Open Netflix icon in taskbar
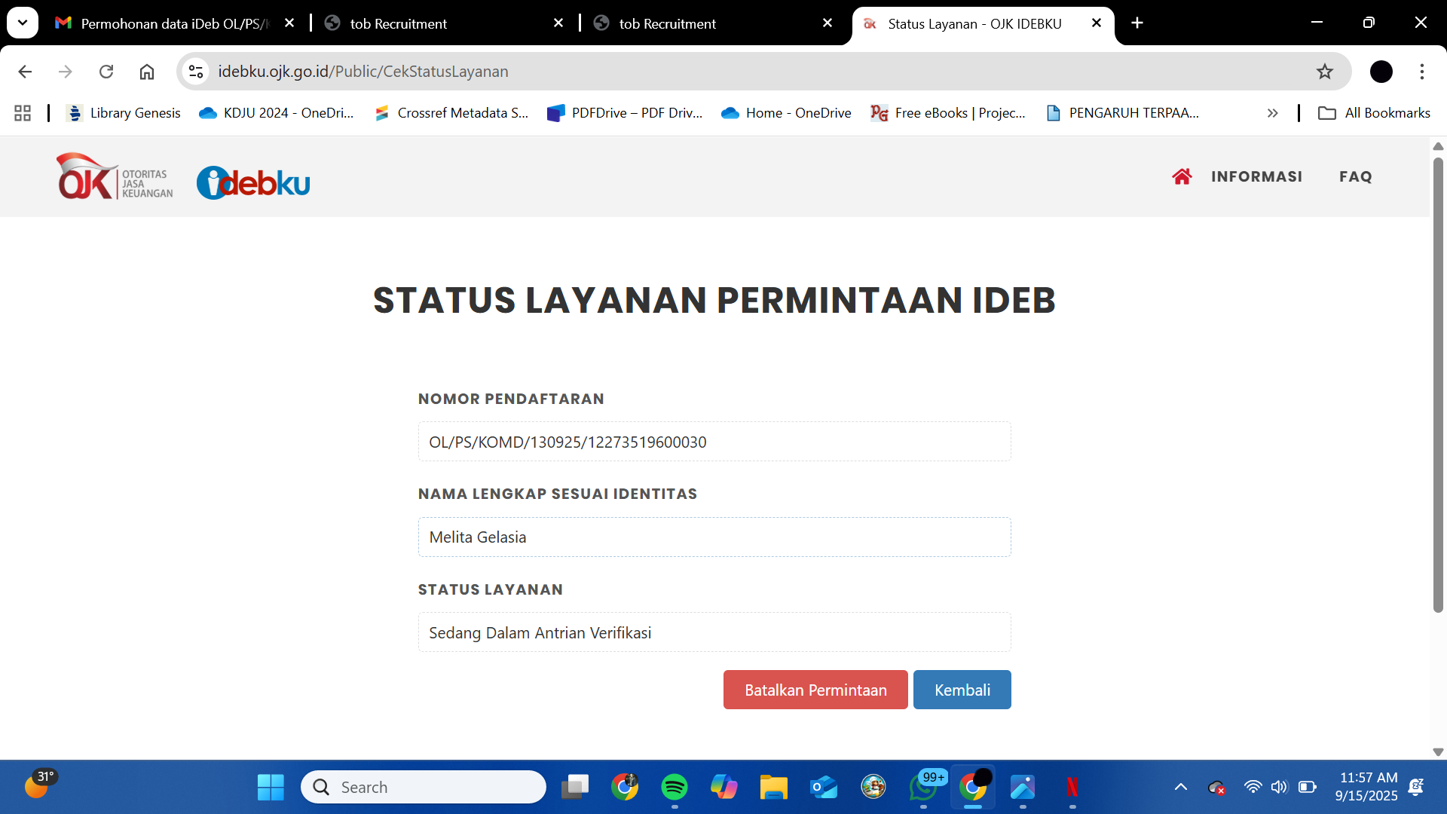The width and height of the screenshot is (1447, 814). pos(1072,787)
